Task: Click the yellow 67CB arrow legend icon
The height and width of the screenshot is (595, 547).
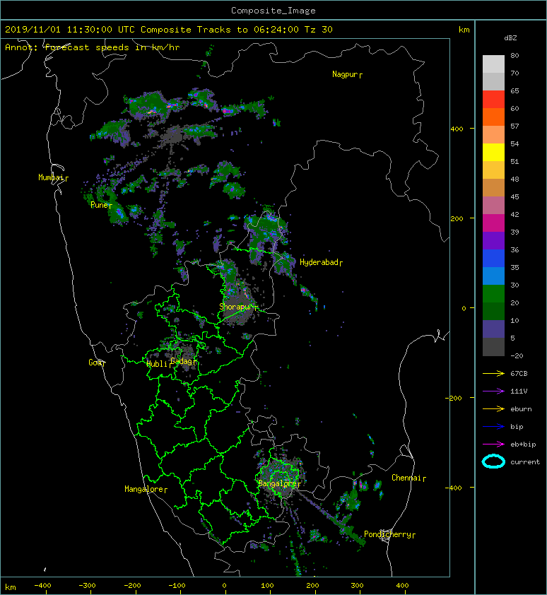Action: point(493,374)
